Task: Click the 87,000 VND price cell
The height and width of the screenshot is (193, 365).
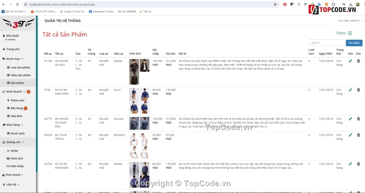Action: tap(170, 137)
